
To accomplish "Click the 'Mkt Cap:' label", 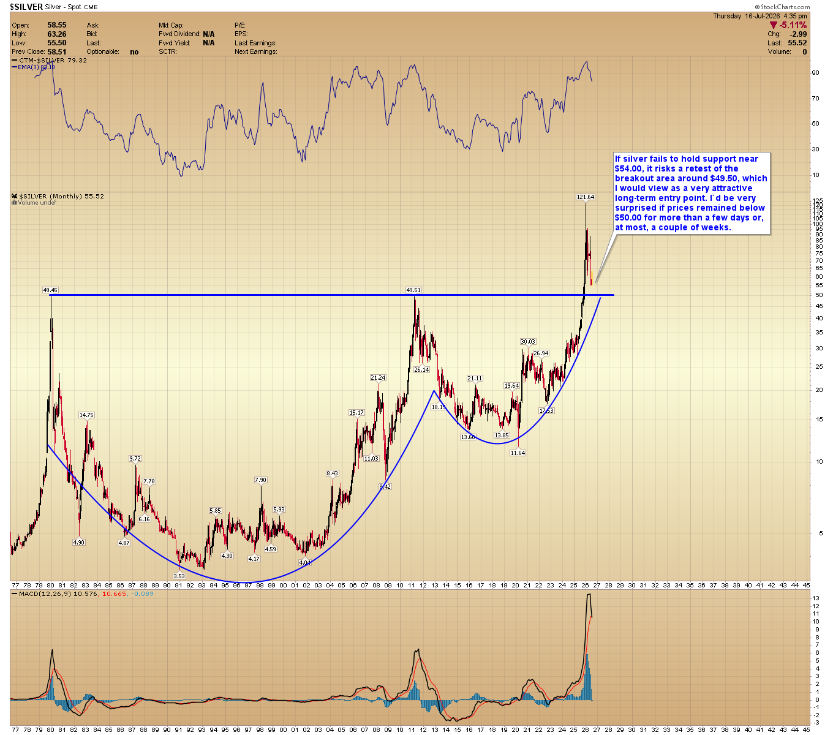I will (x=171, y=26).
